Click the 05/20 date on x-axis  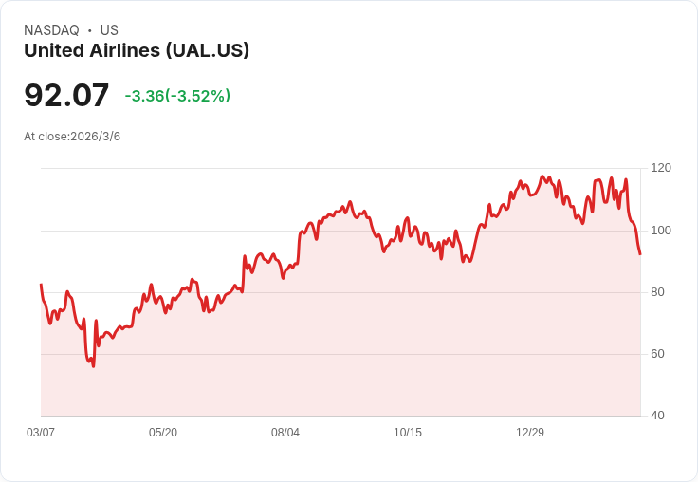(x=163, y=432)
